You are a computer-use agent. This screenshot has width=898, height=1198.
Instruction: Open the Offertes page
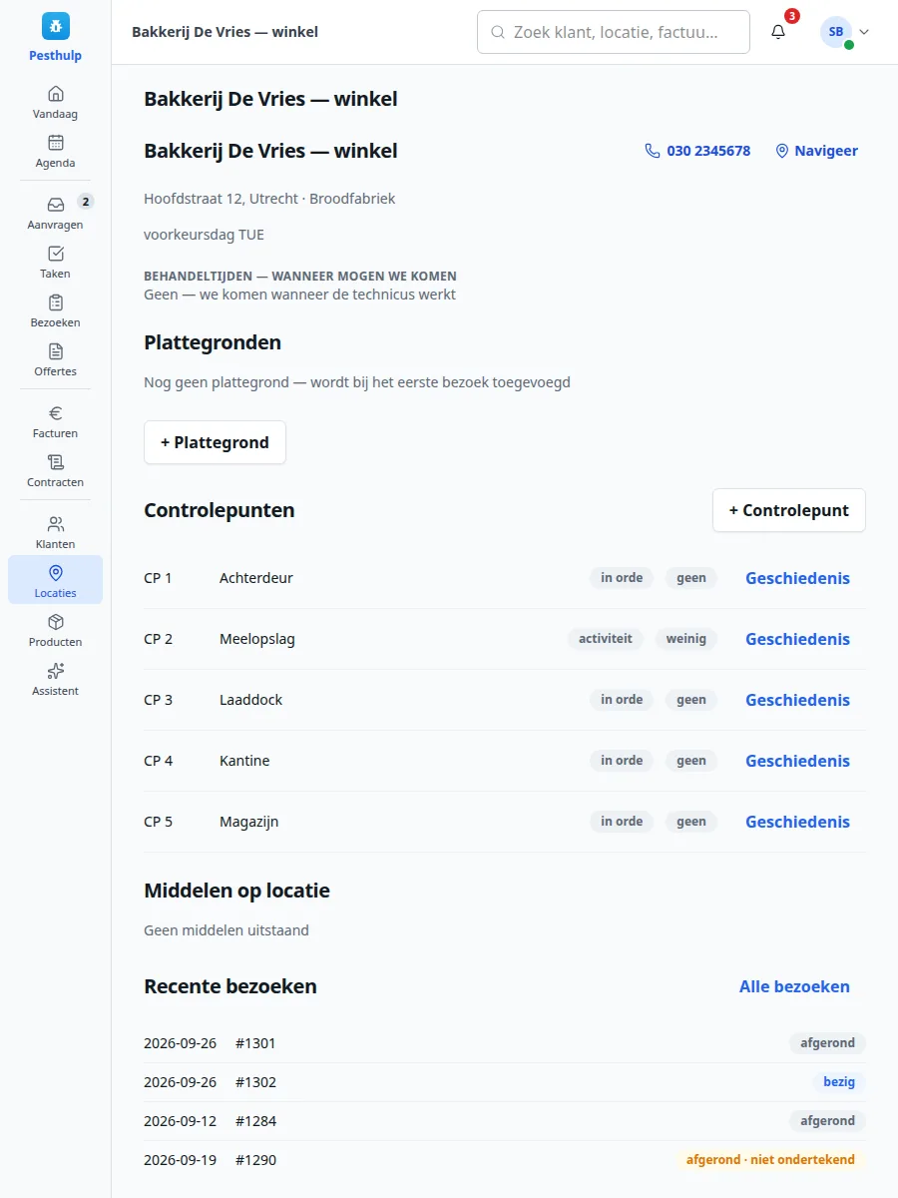coord(55,359)
